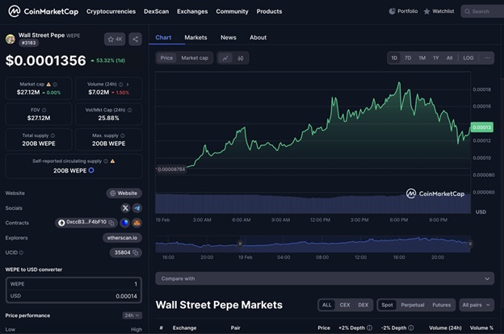Click the Website button
504x334 pixels.
tap(124, 194)
